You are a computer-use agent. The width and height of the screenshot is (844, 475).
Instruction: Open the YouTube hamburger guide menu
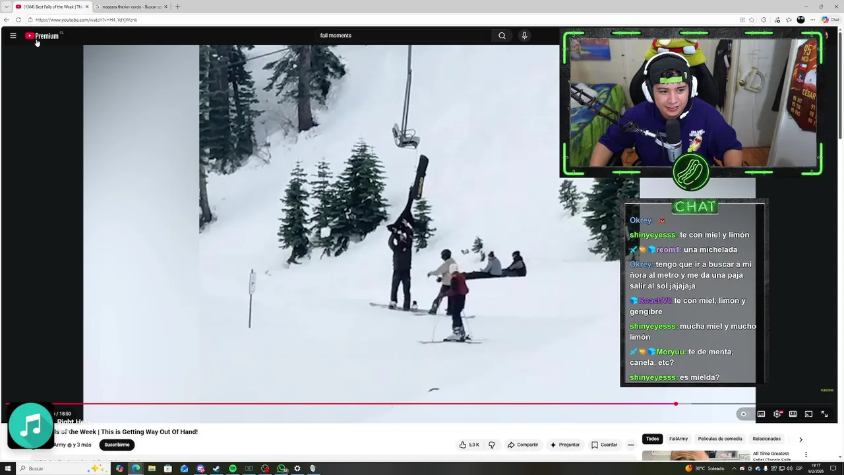[13, 36]
